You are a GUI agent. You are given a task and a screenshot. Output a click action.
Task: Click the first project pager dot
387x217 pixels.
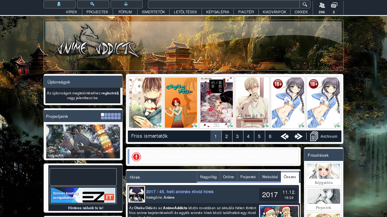[102, 115]
